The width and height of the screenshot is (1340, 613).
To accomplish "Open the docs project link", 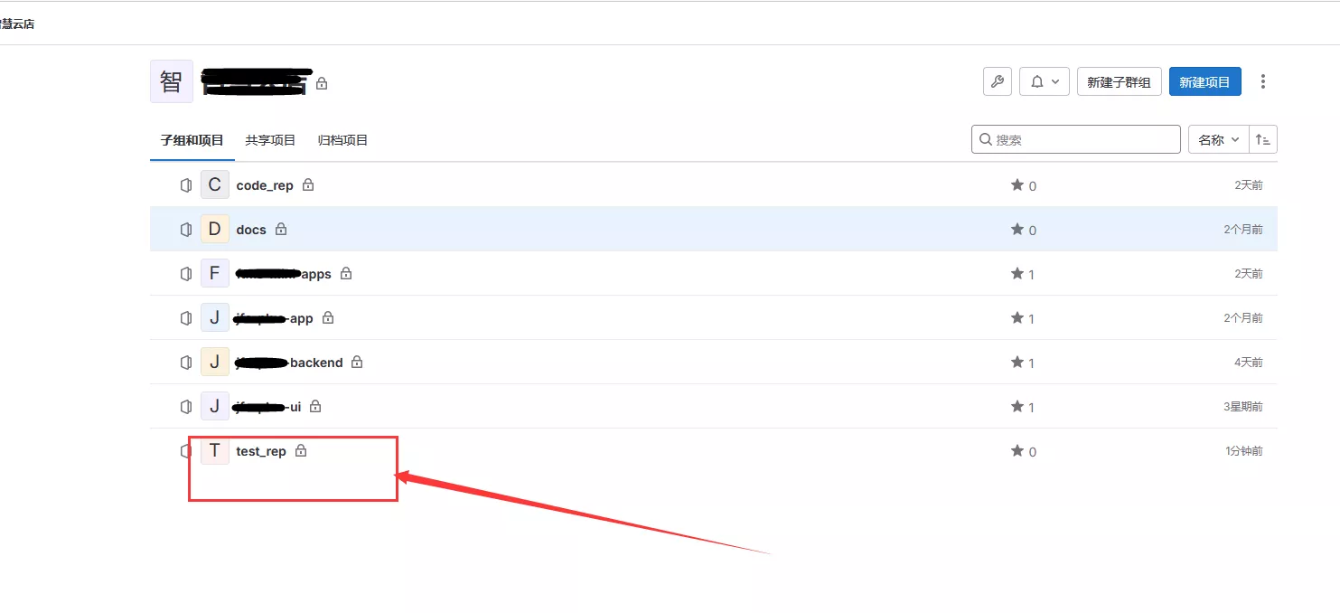I will point(251,230).
